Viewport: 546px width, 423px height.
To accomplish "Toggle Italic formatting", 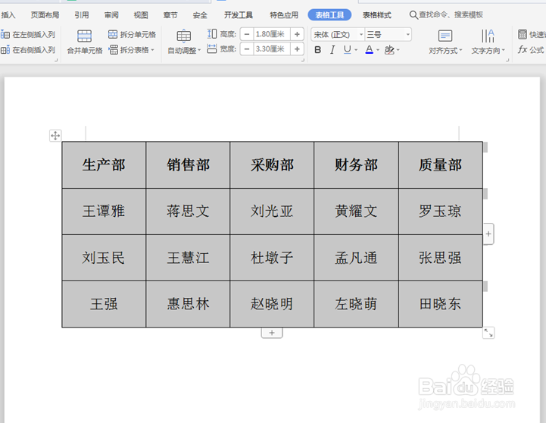I will [x=332, y=50].
